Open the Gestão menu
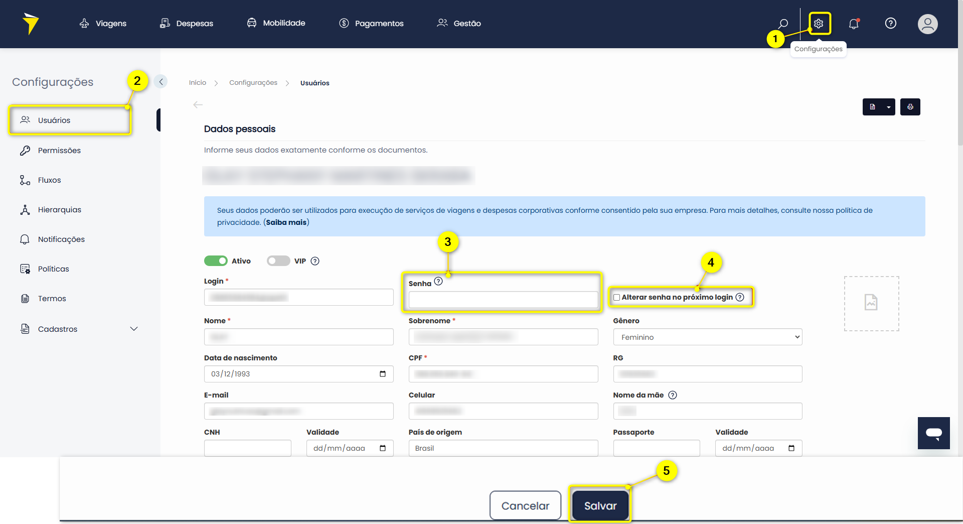 click(x=459, y=24)
